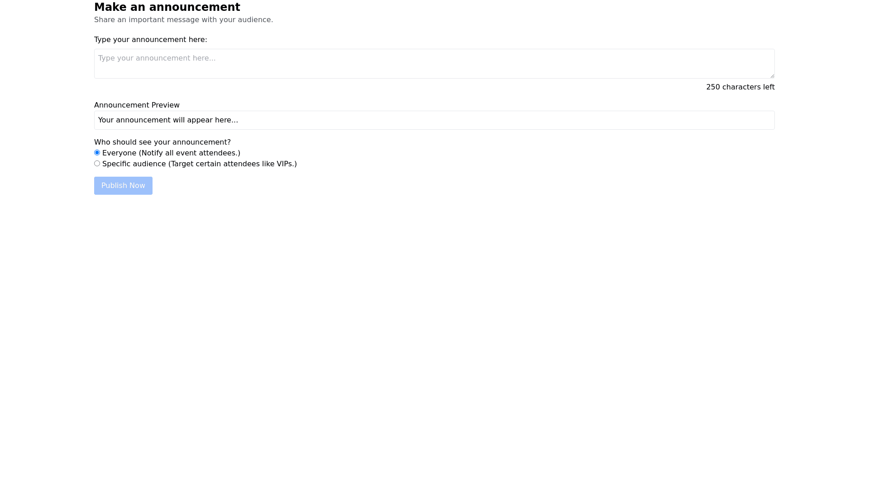This screenshot has height=488, width=869.
Task: Click the 'Your announcement will appear here…' text
Action: click(168, 120)
